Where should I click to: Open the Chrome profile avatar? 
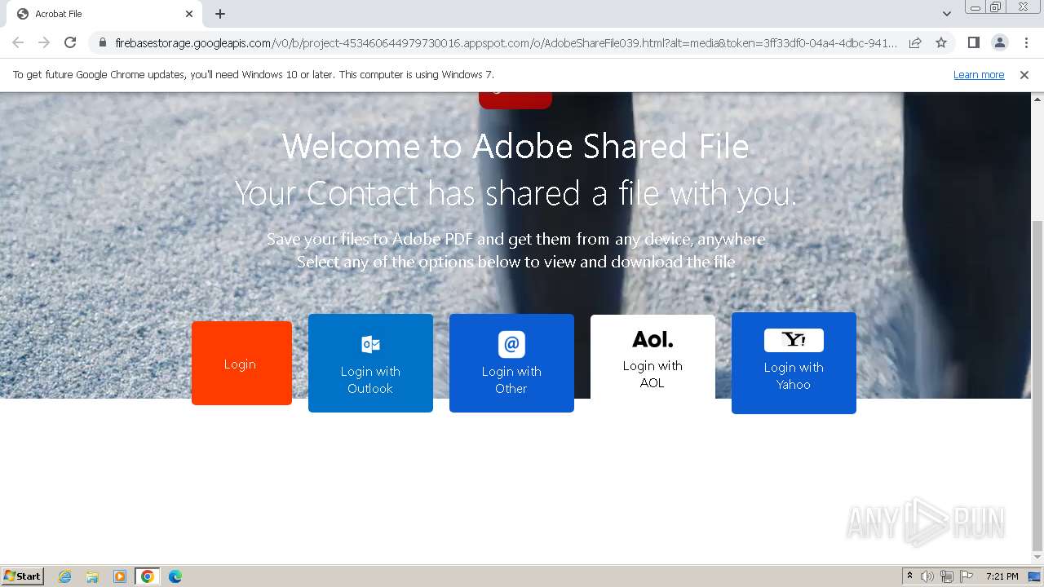(x=999, y=42)
